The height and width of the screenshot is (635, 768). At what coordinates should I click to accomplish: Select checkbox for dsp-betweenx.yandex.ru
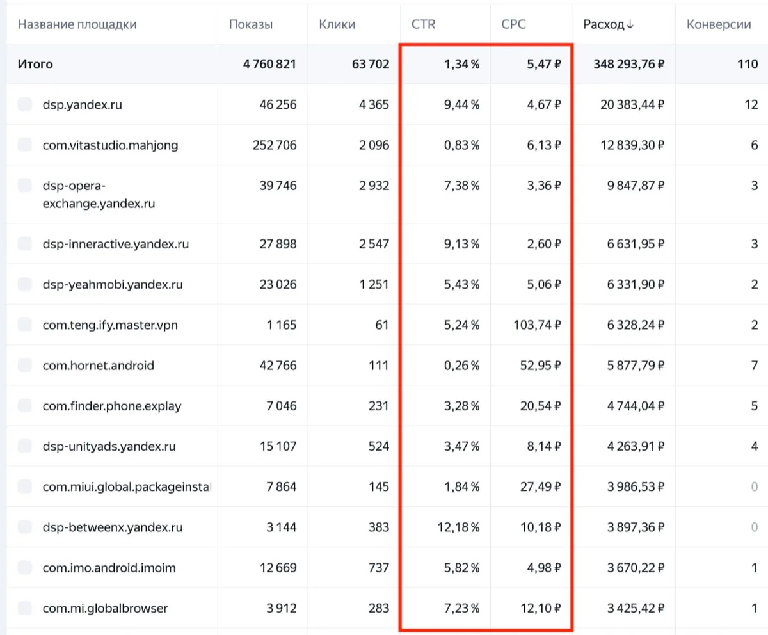pyautogui.click(x=25, y=527)
